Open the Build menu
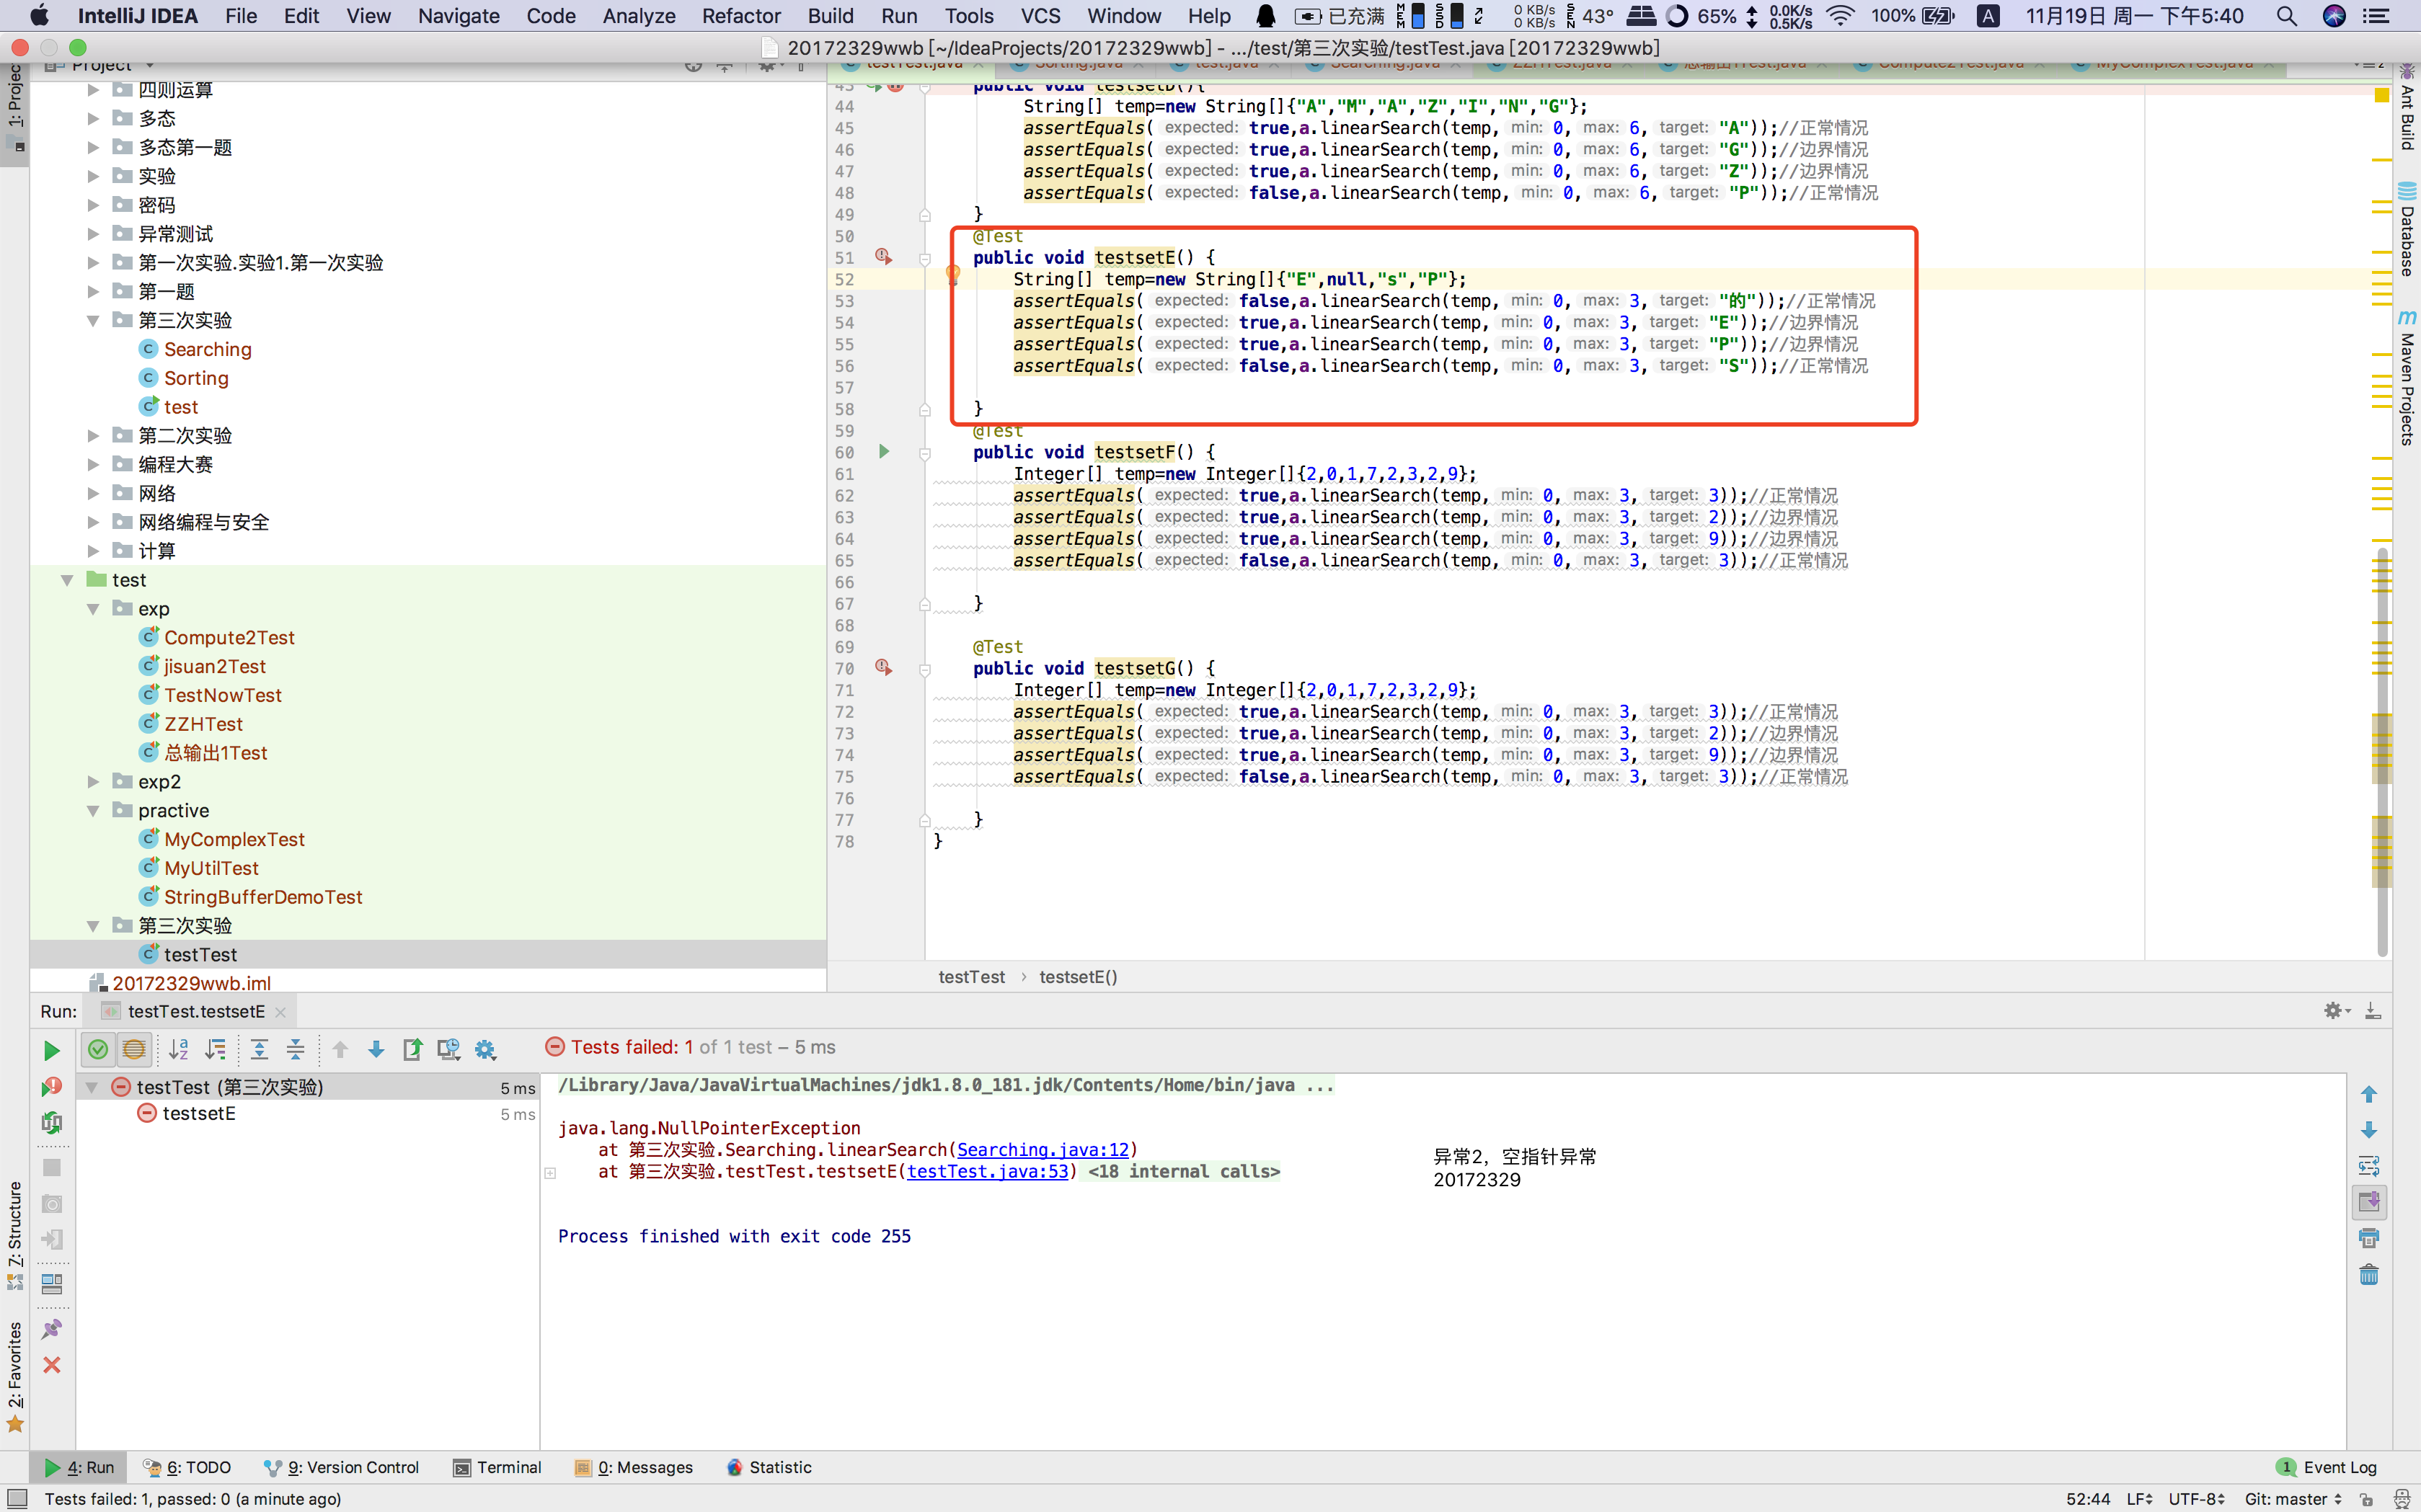Screen dimensions: 2421x1512 [831, 16]
